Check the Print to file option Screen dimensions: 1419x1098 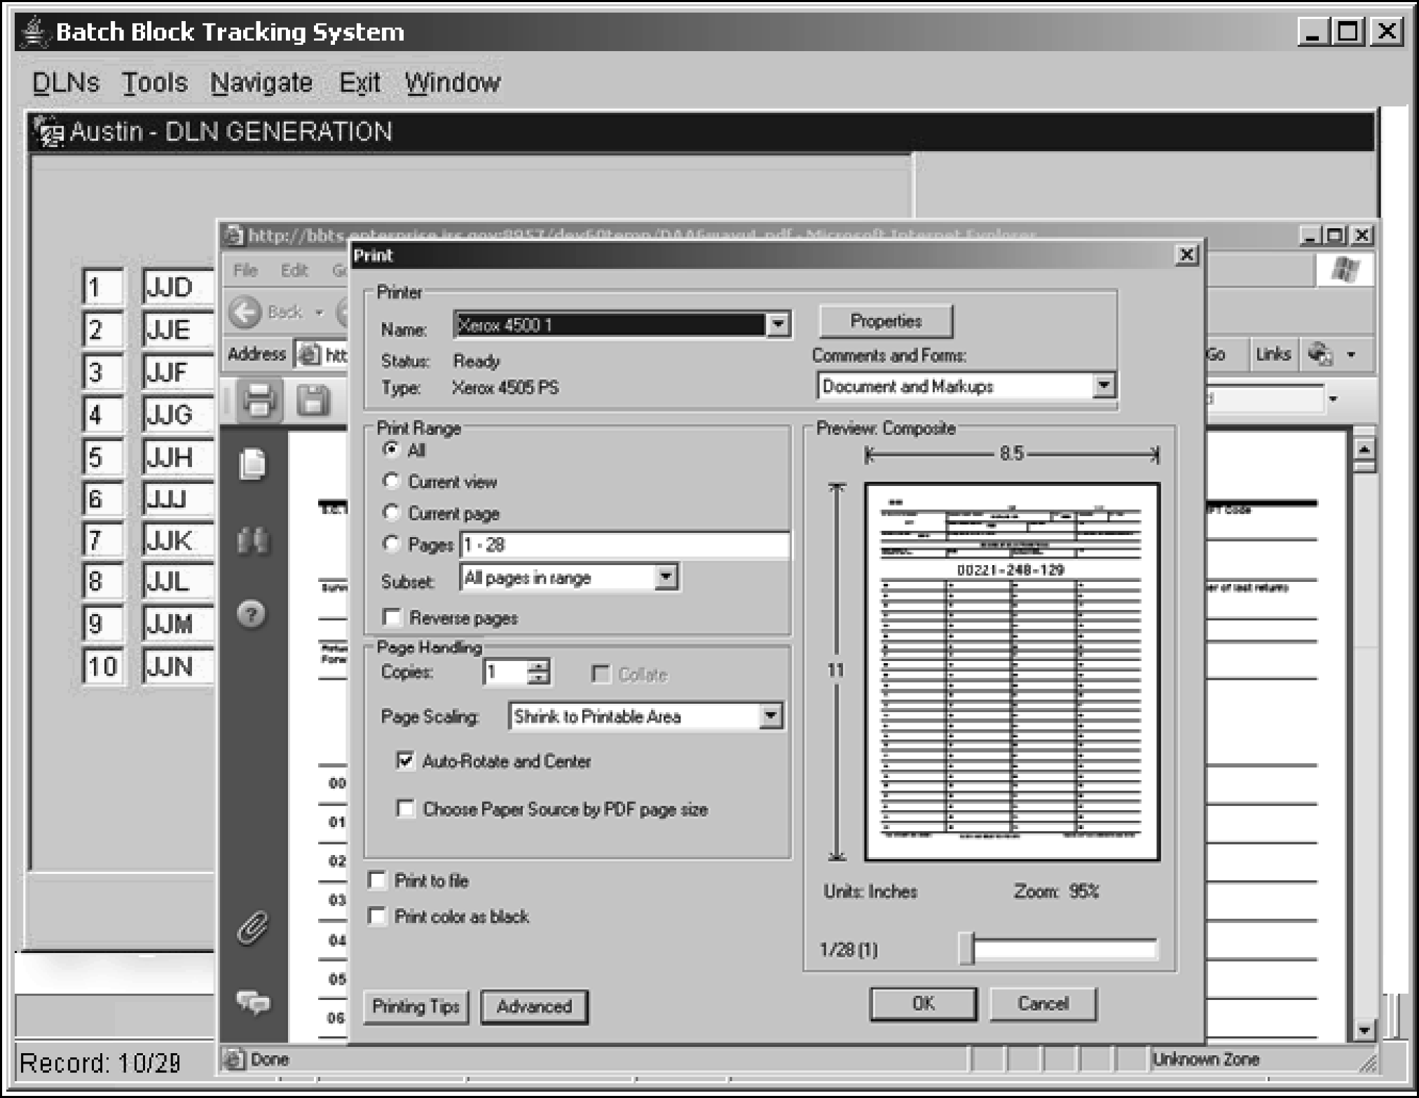377,880
